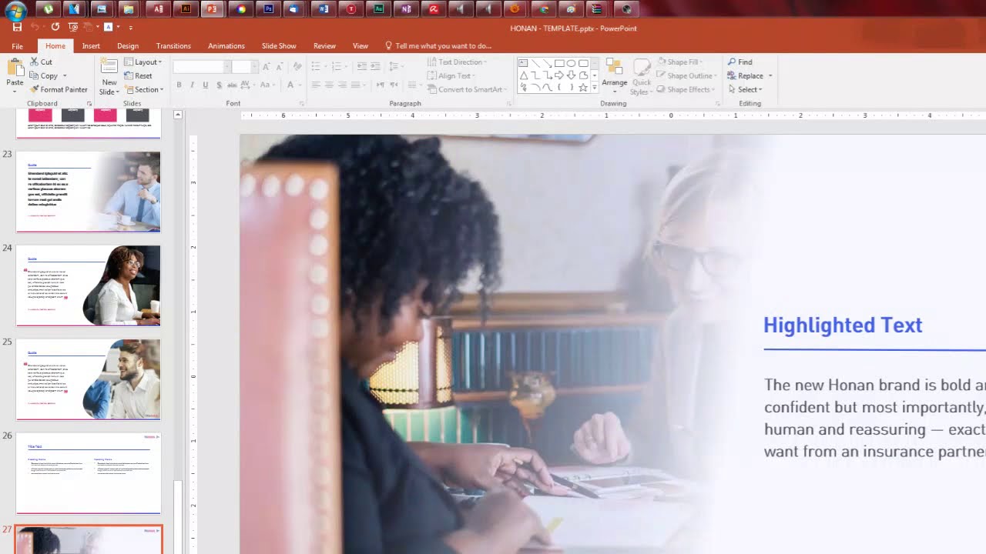
Task: Open the Copy options arrow
Action: coord(65,75)
